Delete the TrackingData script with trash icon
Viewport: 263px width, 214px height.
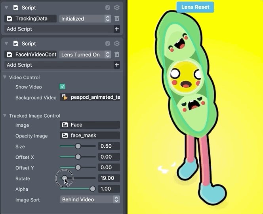[117, 19]
